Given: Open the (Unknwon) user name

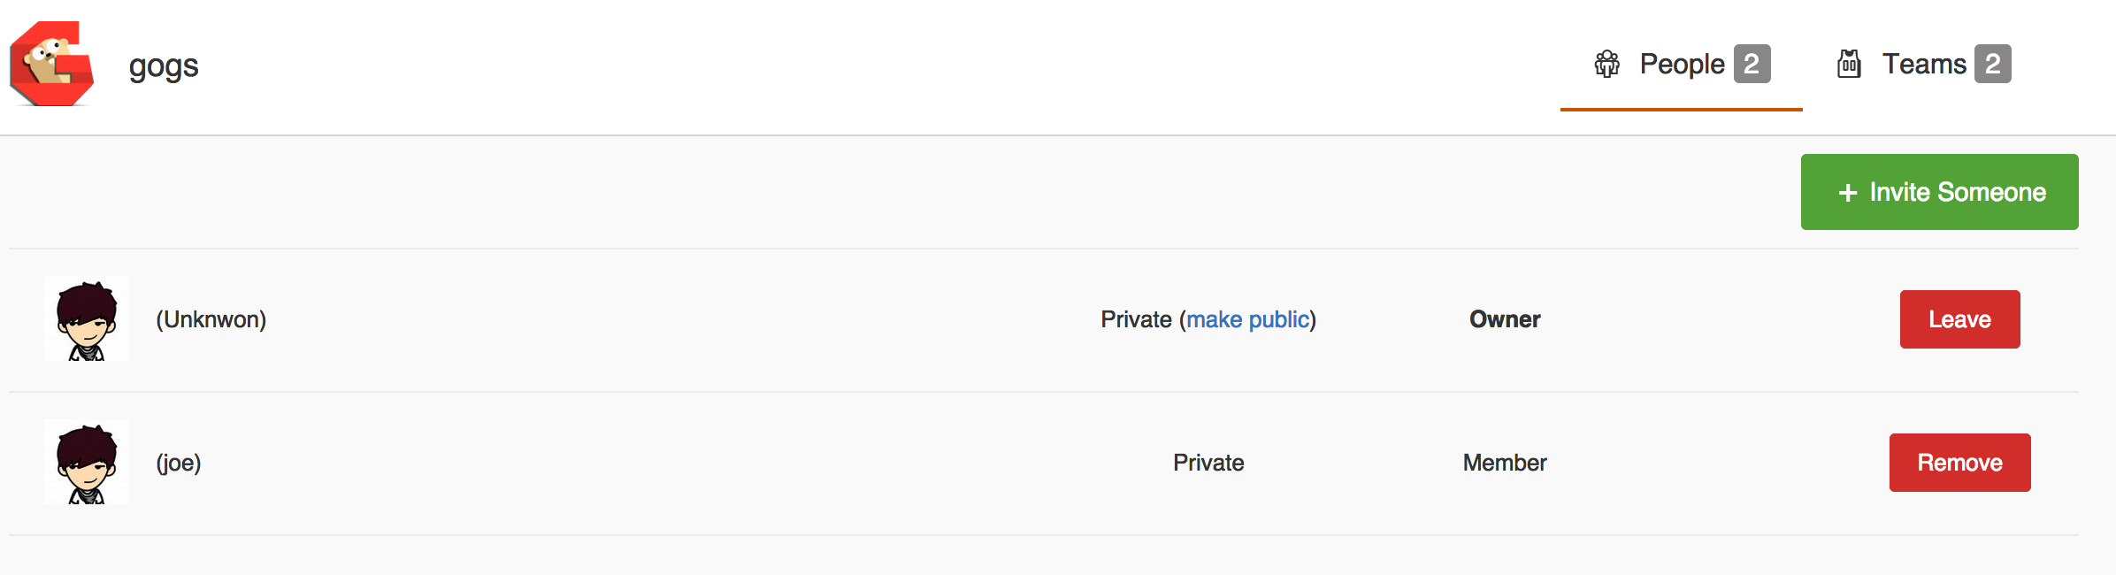Looking at the screenshot, I should [x=211, y=319].
